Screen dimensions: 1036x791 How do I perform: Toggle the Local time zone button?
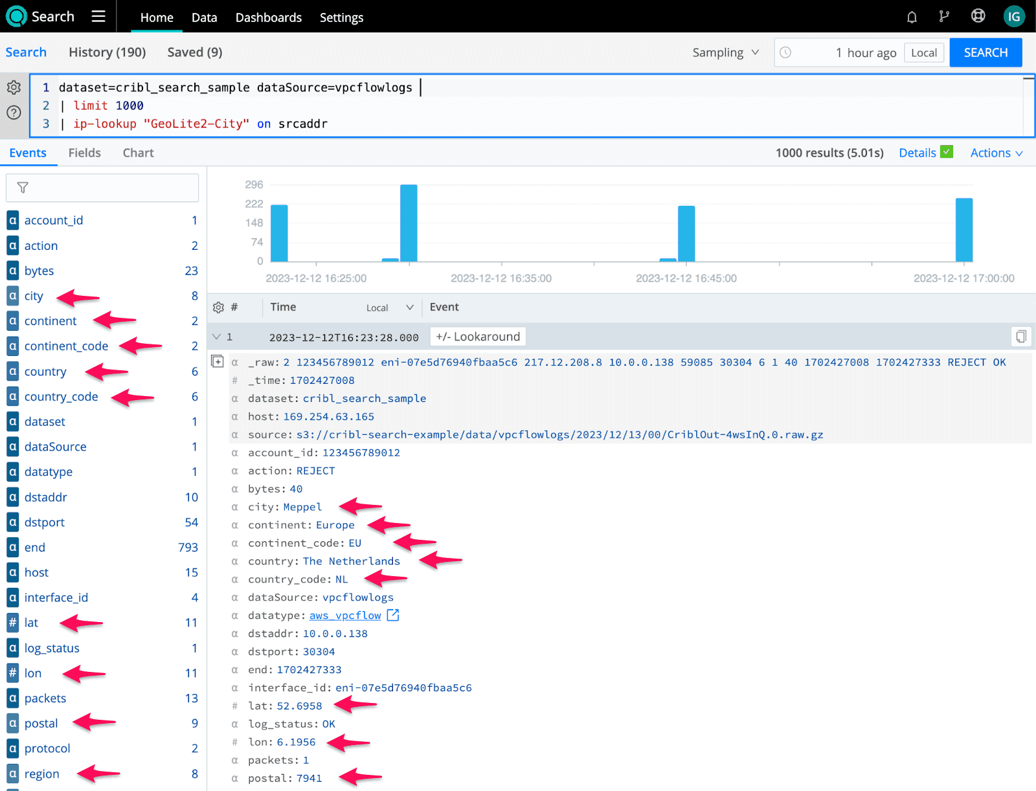[923, 53]
